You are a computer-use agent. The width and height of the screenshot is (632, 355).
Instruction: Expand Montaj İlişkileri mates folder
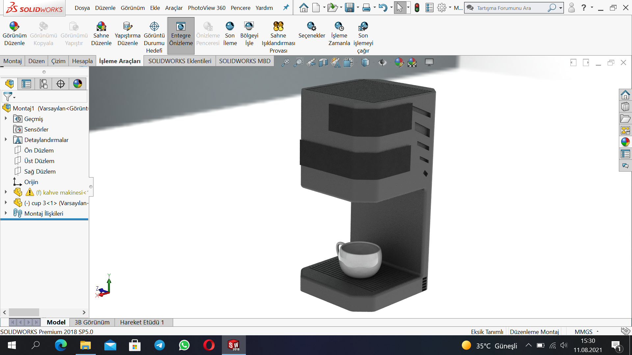(x=6, y=213)
